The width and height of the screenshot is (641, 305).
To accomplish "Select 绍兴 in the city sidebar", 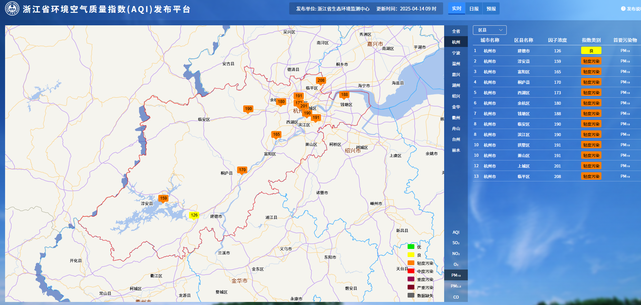I will point(456,96).
